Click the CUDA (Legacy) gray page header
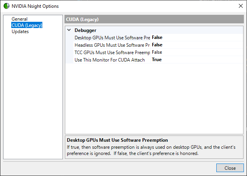The width and height of the screenshot is (247, 176). [154, 19]
